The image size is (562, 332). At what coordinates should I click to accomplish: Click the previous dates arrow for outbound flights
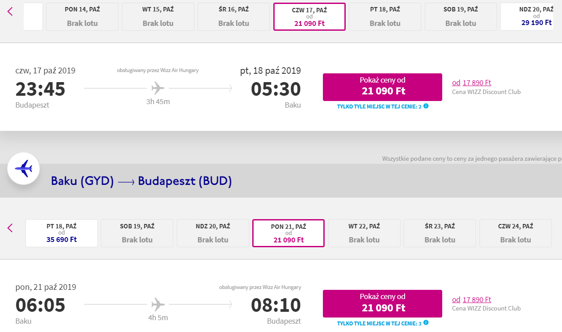[x=11, y=11]
